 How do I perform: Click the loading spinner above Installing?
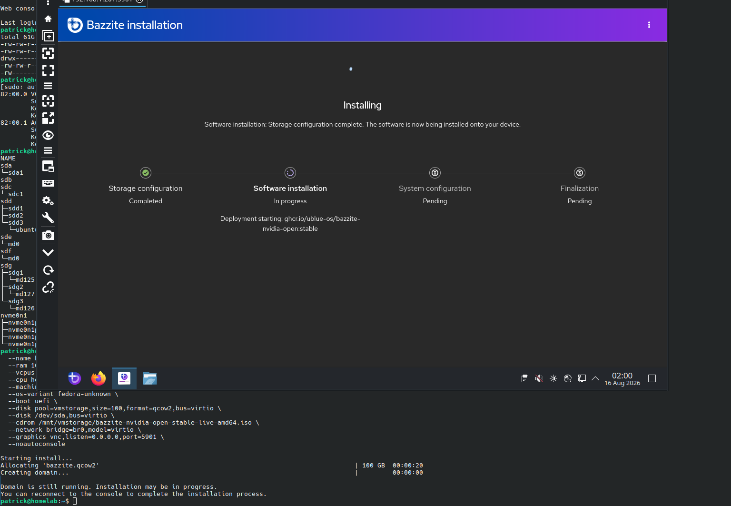click(351, 69)
